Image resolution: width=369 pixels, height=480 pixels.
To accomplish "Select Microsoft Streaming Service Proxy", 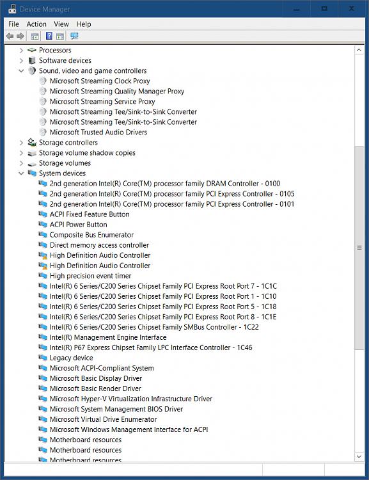I will click(102, 101).
